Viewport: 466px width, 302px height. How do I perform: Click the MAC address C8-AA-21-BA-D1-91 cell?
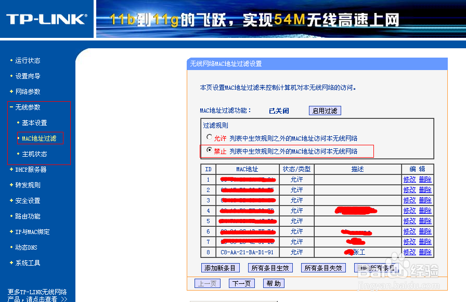click(x=247, y=252)
